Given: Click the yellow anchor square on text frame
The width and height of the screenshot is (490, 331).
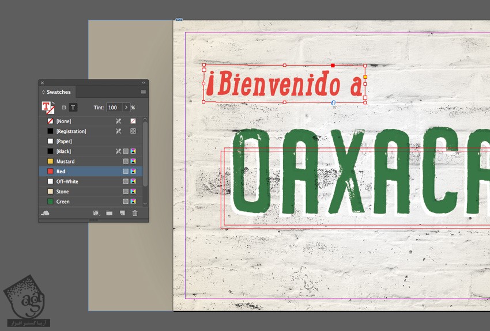Looking at the screenshot, I should (x=365, y=77).
